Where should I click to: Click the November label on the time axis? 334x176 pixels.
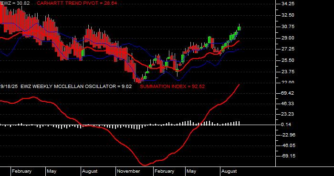click(129, 171)
